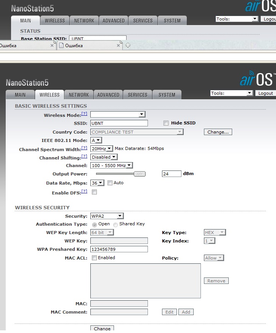
Task: Toggle the Hide SSID checkbox
Action: (x=166, y=123)
